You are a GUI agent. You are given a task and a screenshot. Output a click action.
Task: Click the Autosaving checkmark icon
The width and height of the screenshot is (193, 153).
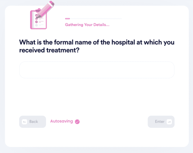pyautogui.click(x=77, y=122)
